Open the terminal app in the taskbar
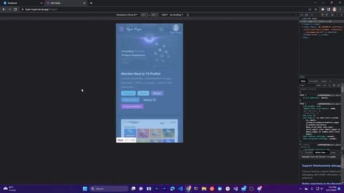This screenshot has width=344, height=193. click(x=196, y=189)
